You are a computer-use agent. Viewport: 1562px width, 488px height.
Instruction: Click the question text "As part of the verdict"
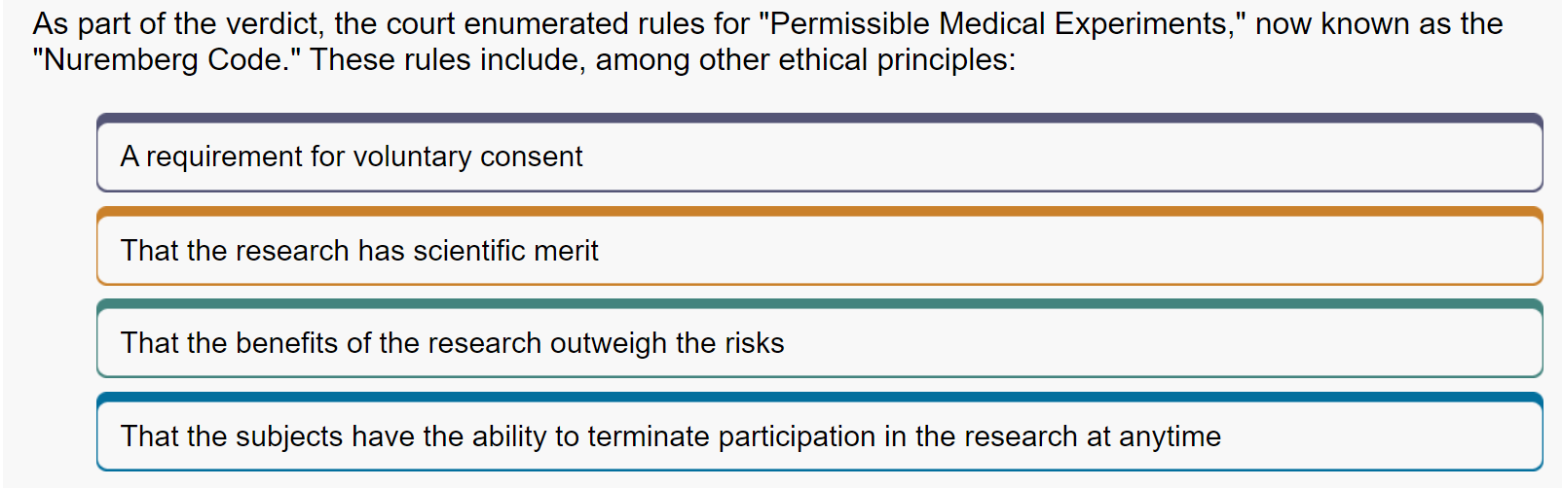(x=178, y=23)
